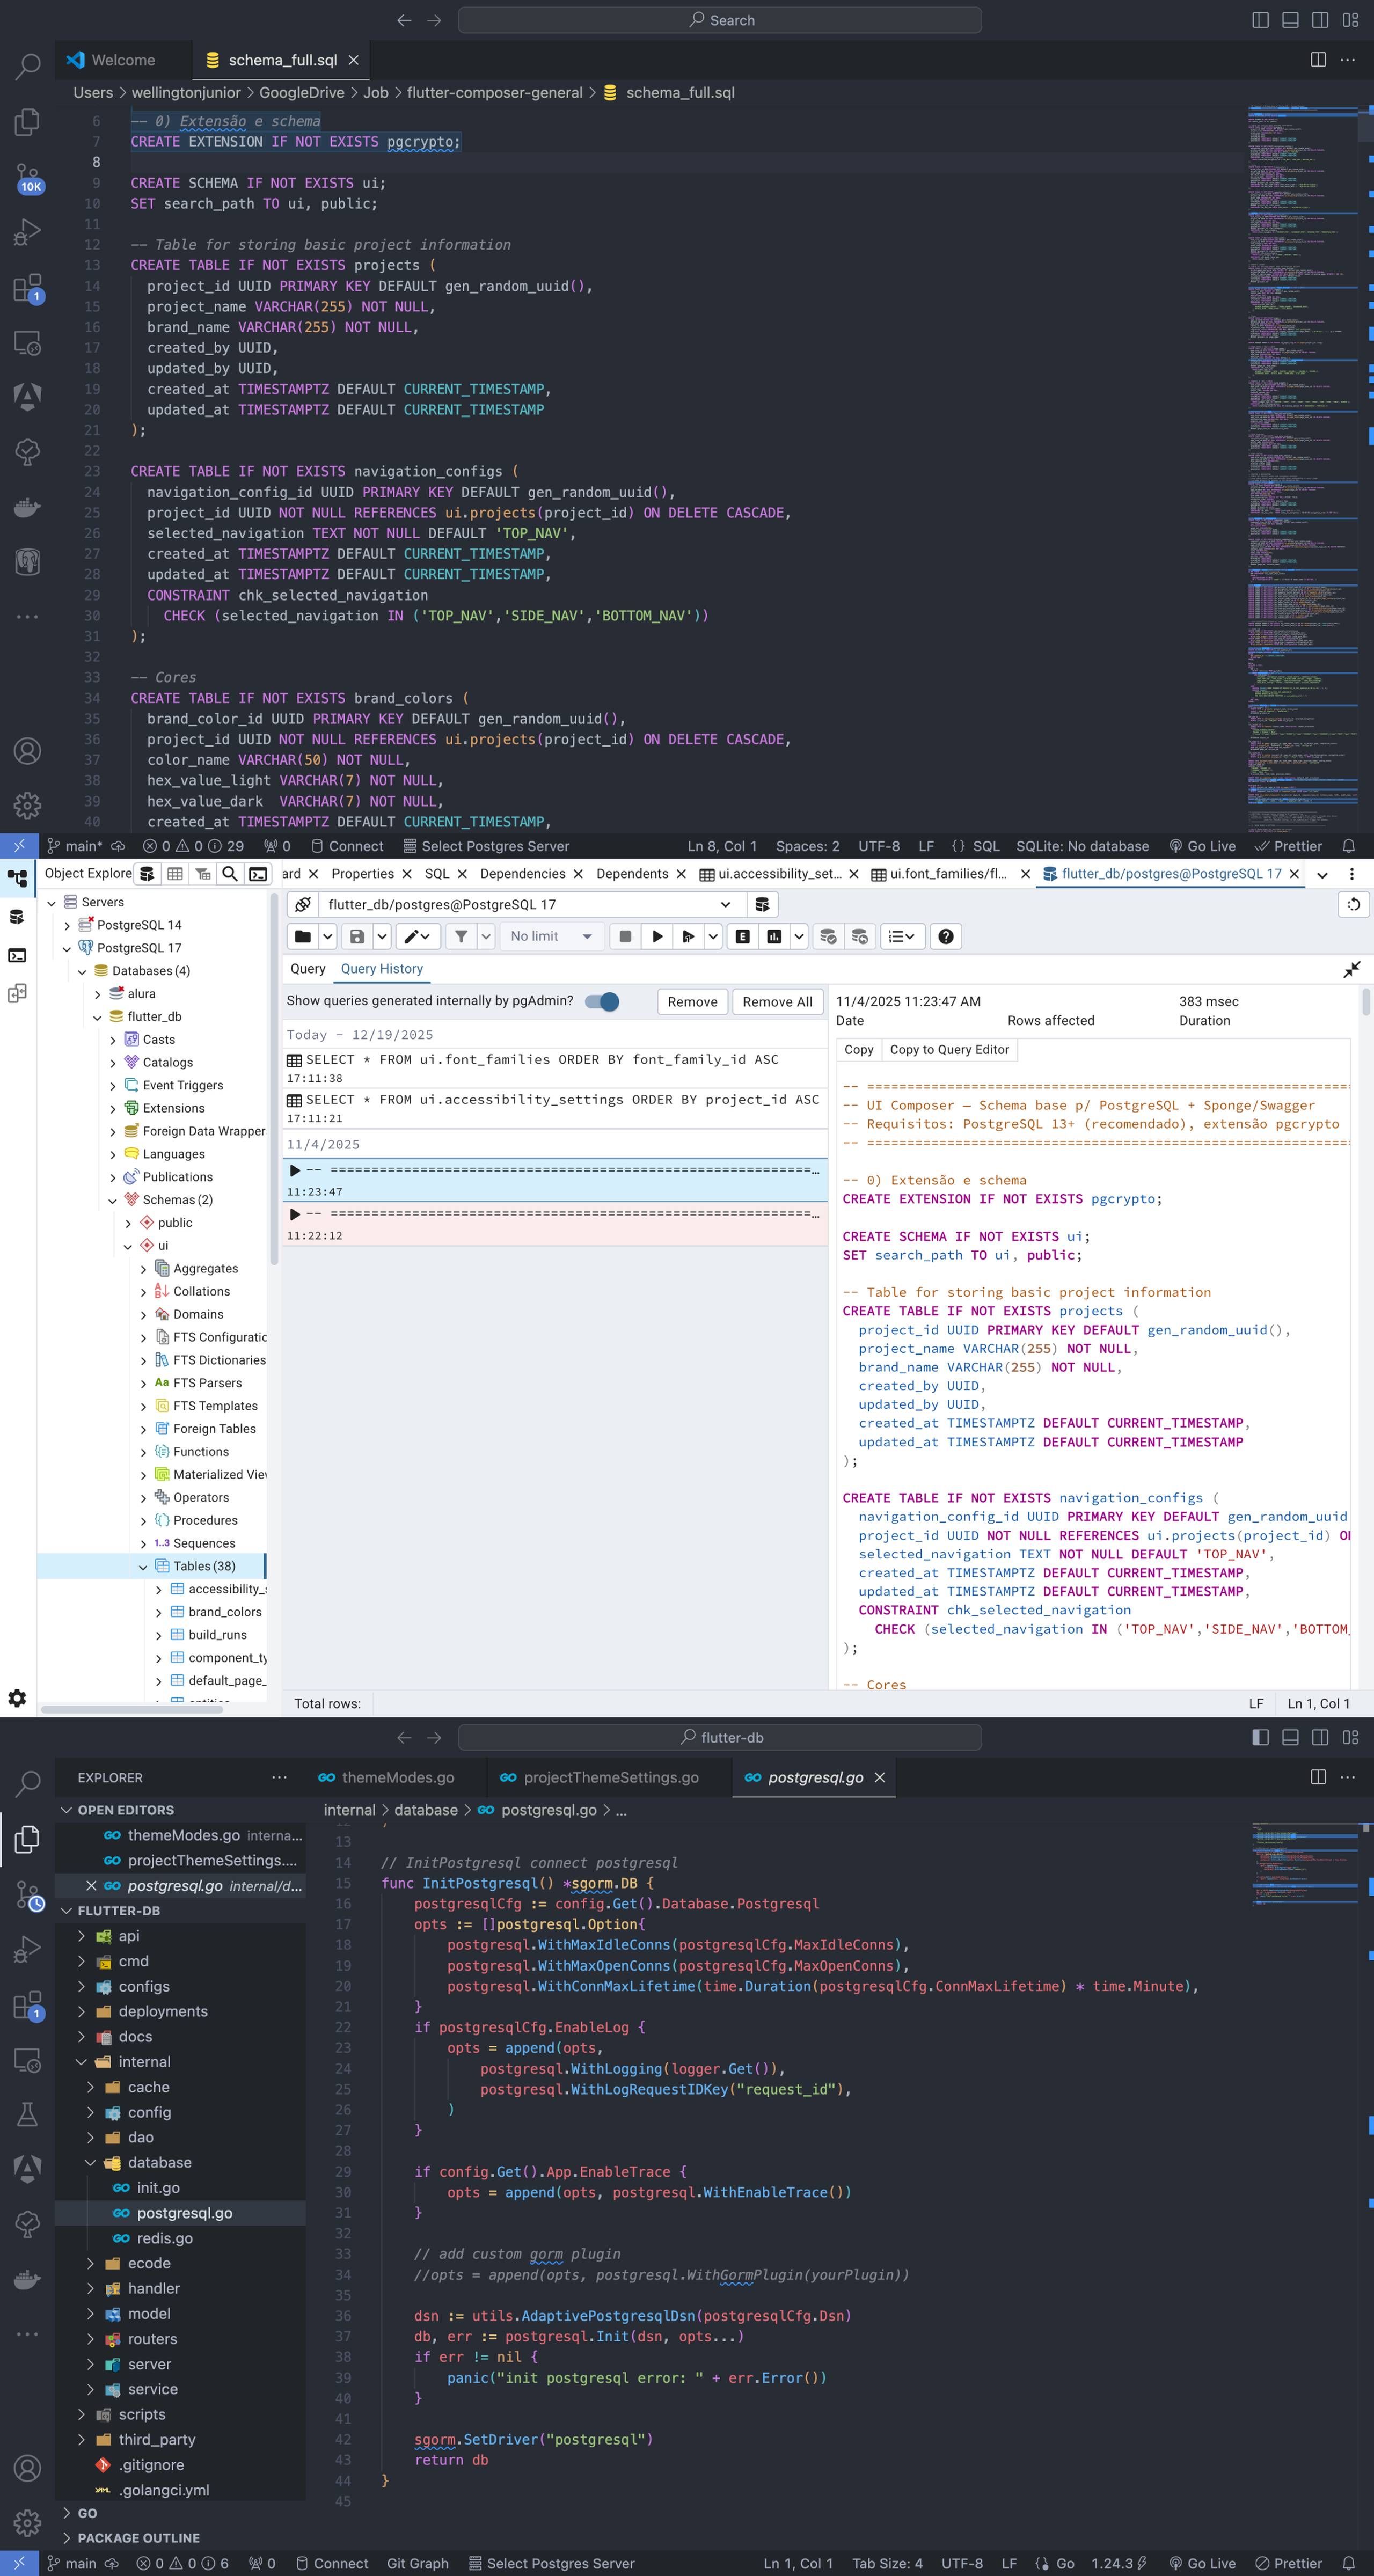Open Source Control showing 10K badge
The height and width of the screenshot is (2576, 1374).
28,178
